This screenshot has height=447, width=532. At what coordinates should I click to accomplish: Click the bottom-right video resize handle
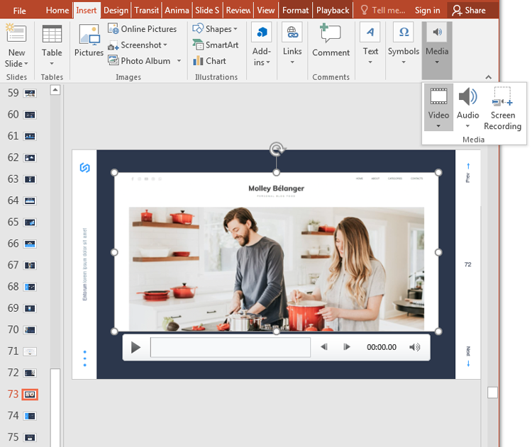pos(438,332)
